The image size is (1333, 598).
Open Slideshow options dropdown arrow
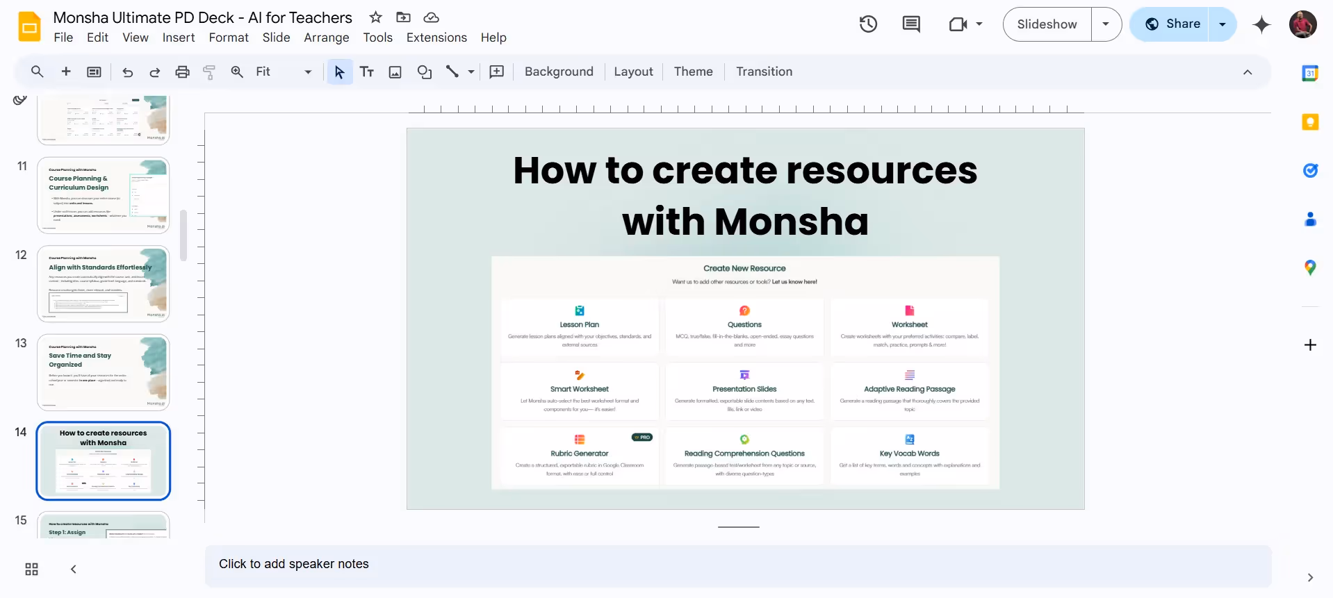(x=1106, y=24)
